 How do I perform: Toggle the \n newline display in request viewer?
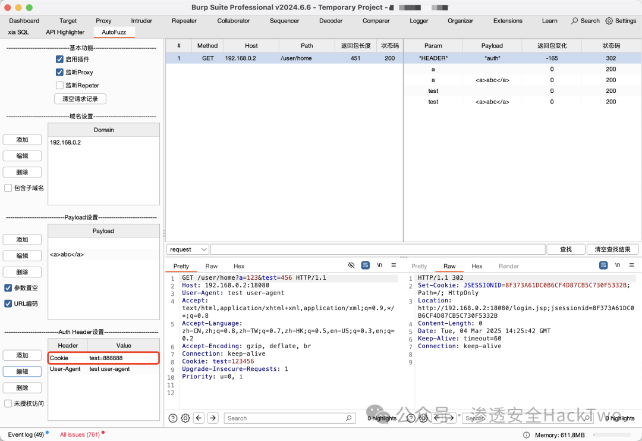coord(379,265)
